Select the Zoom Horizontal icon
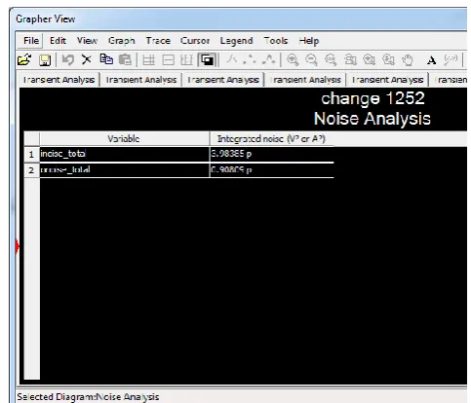Image resolution: width=471 pixels, height=403 pixels. pyautogui.click(x=369, y=60)
